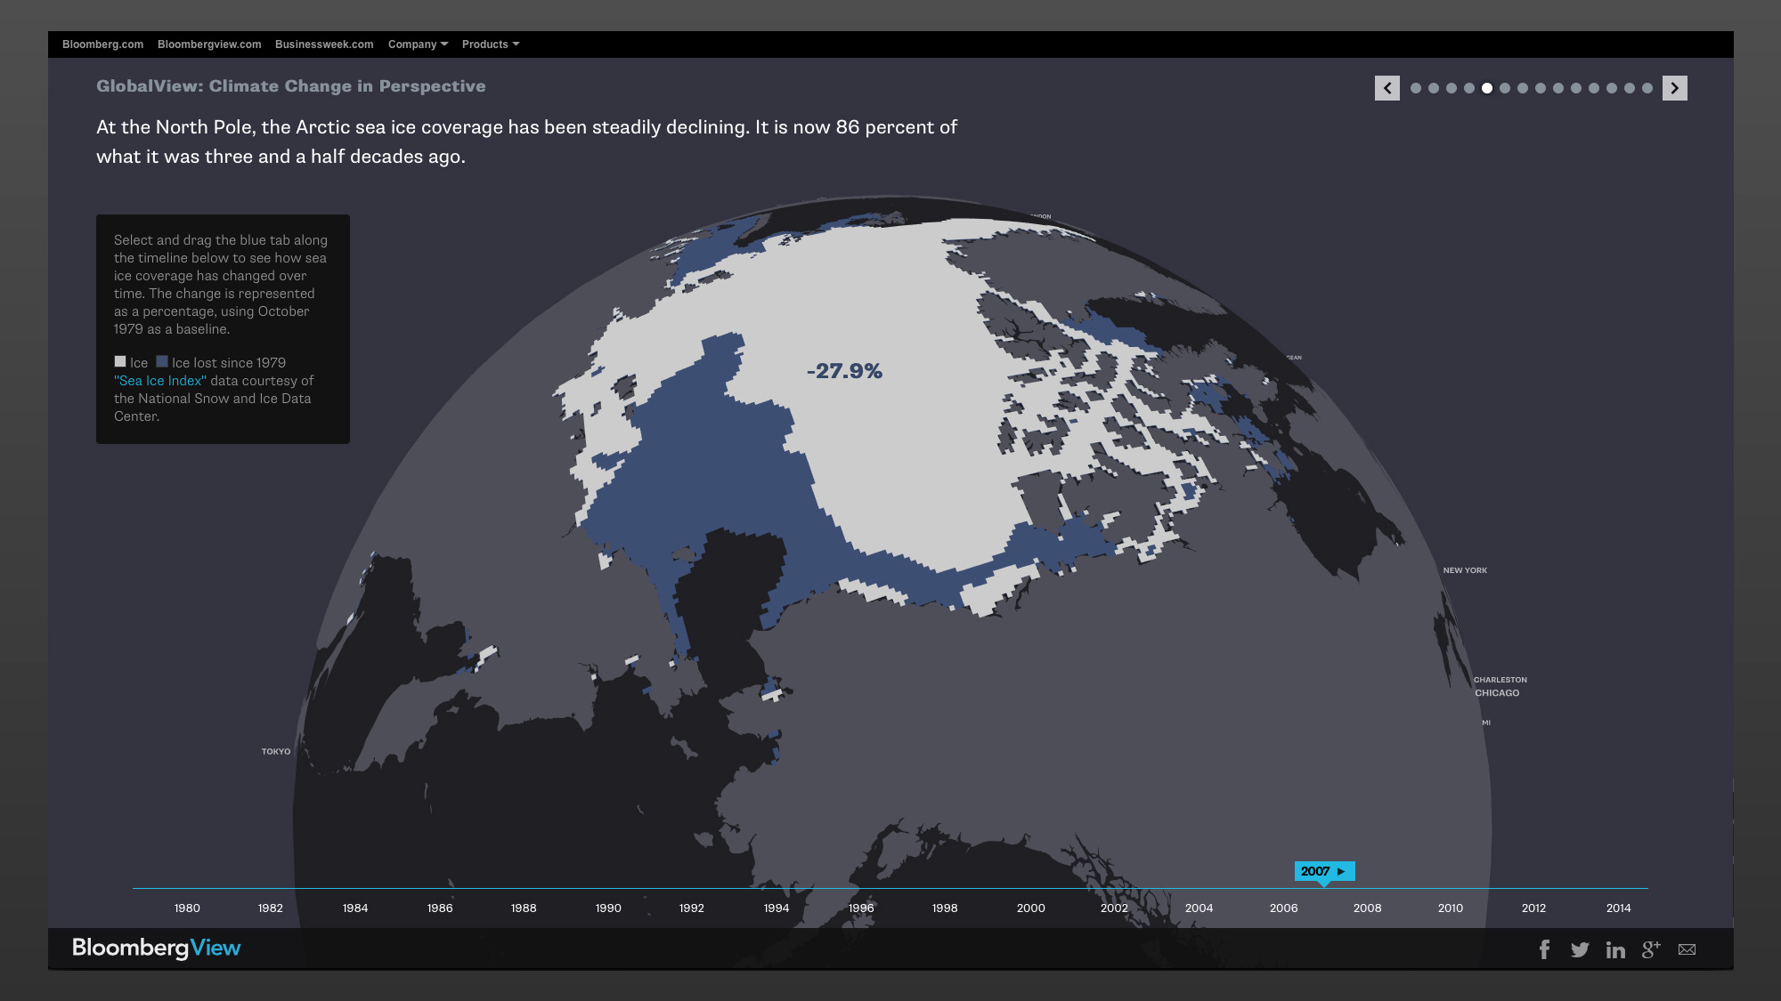The height and width of the screenshot is (1001, 1781).
Task: Advance to the next slide arrow
Action: tap(1674, 88)
